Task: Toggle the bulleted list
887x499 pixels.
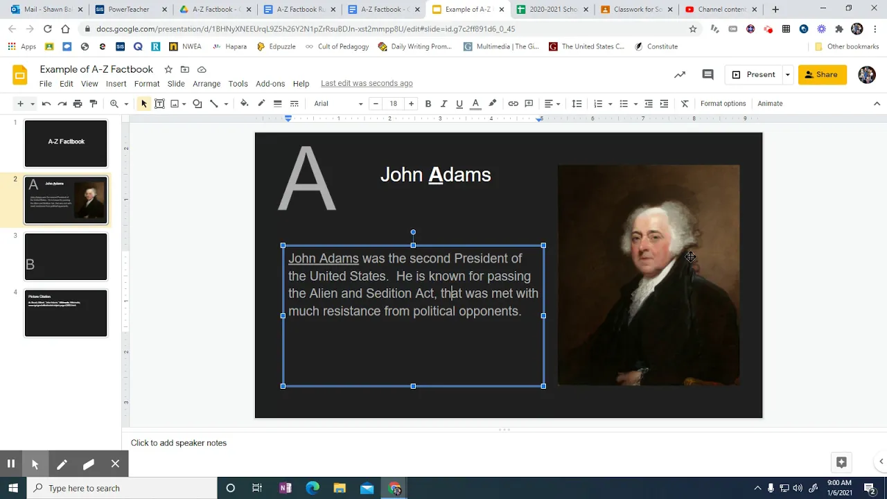Action: 624,104
